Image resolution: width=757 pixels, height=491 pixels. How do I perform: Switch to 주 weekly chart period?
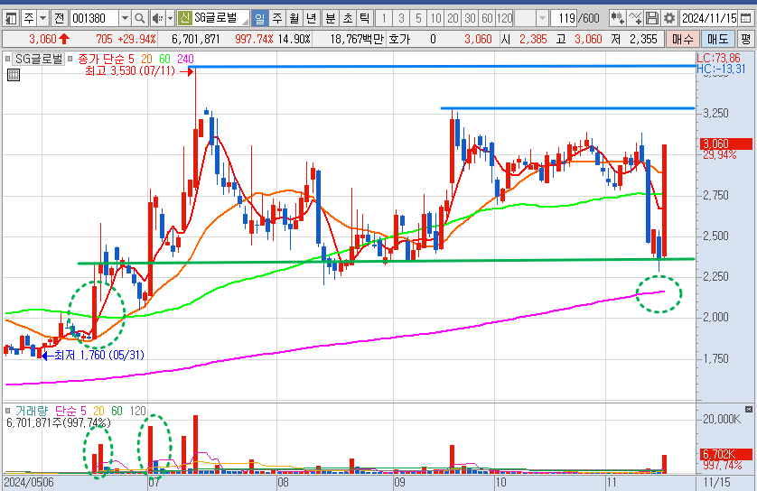[277, 19]
